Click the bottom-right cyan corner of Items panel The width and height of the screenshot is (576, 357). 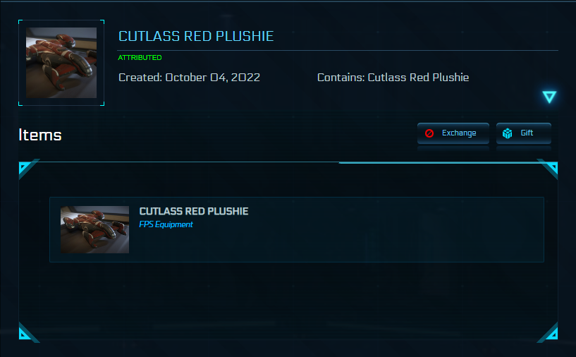551,334
